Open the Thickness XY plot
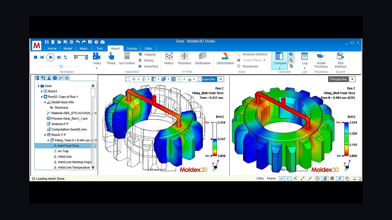The width and height of the screenshot is (392, 220). [x=184, y=58]
